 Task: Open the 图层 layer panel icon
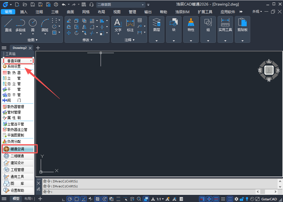tap(157, 25)
